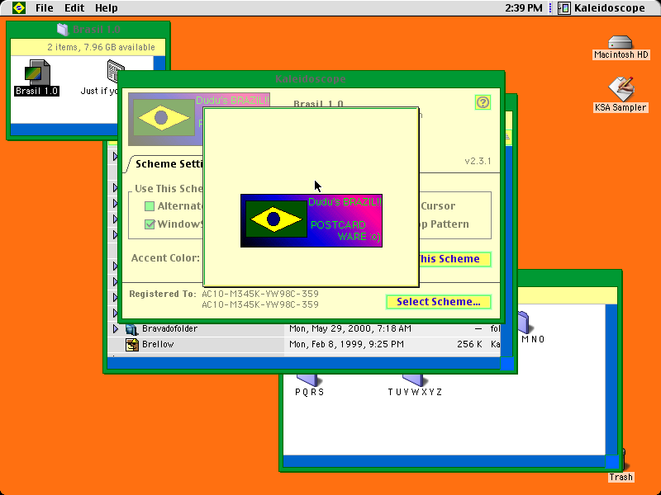Open the Apple menu with the Brazil flag
The image size is (661, 495).
point(18,7)
